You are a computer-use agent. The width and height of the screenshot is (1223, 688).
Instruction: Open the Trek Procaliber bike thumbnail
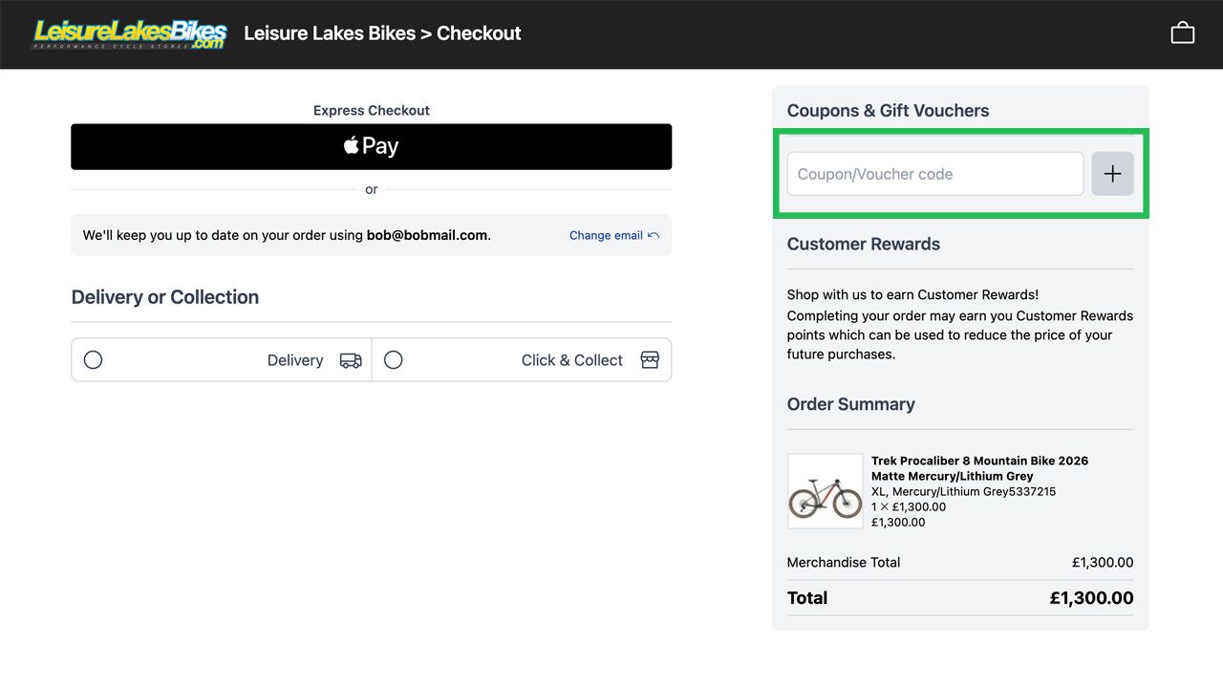(x=825, y=491)
